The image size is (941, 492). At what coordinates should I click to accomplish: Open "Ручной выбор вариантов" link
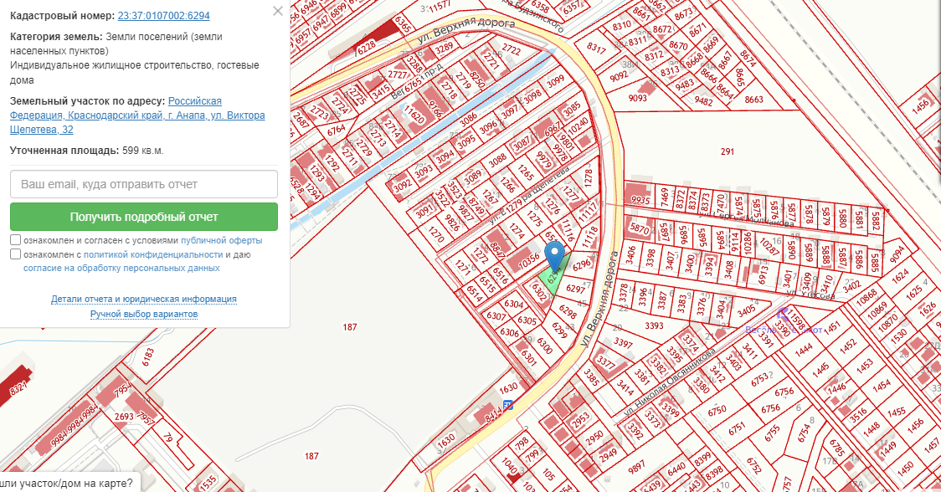[x=144, y=315]
